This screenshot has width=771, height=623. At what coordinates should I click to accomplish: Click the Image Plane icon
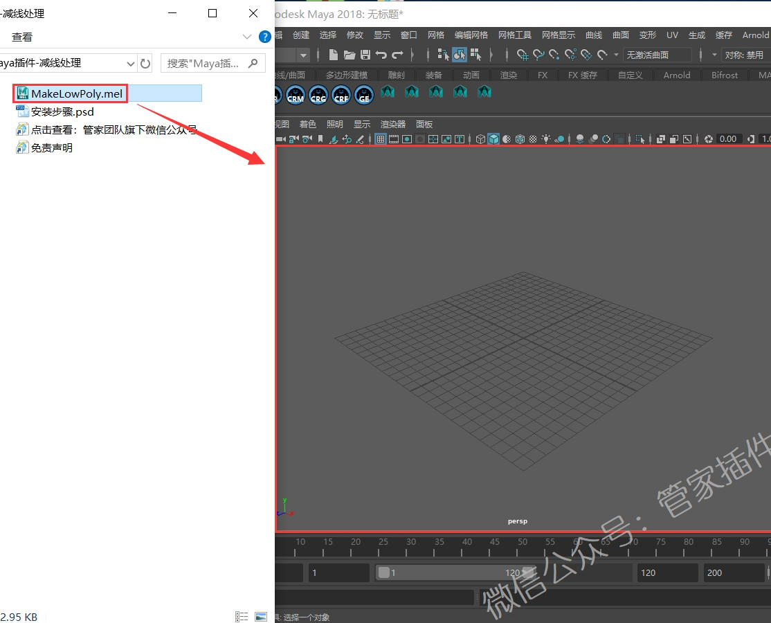click(x=334, y=139)
